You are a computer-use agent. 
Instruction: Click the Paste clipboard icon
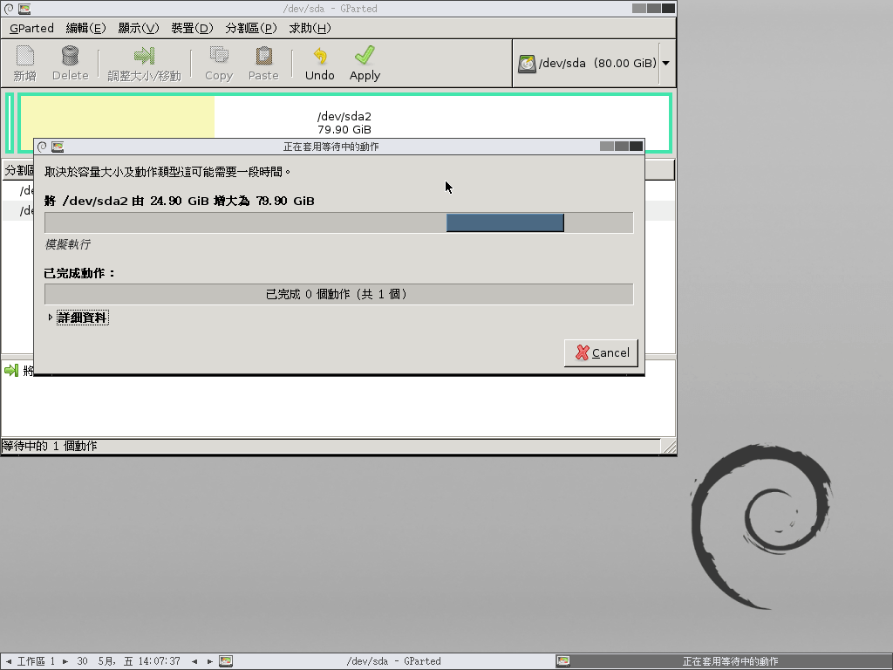tap(262, 57)
